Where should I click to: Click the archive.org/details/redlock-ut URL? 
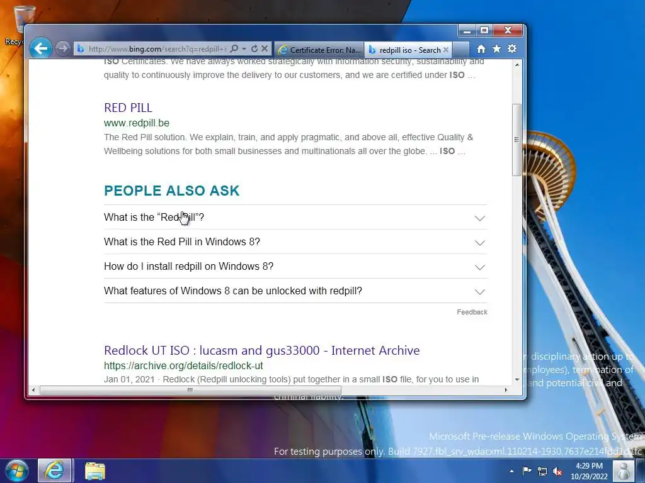[x=183, y=365]
